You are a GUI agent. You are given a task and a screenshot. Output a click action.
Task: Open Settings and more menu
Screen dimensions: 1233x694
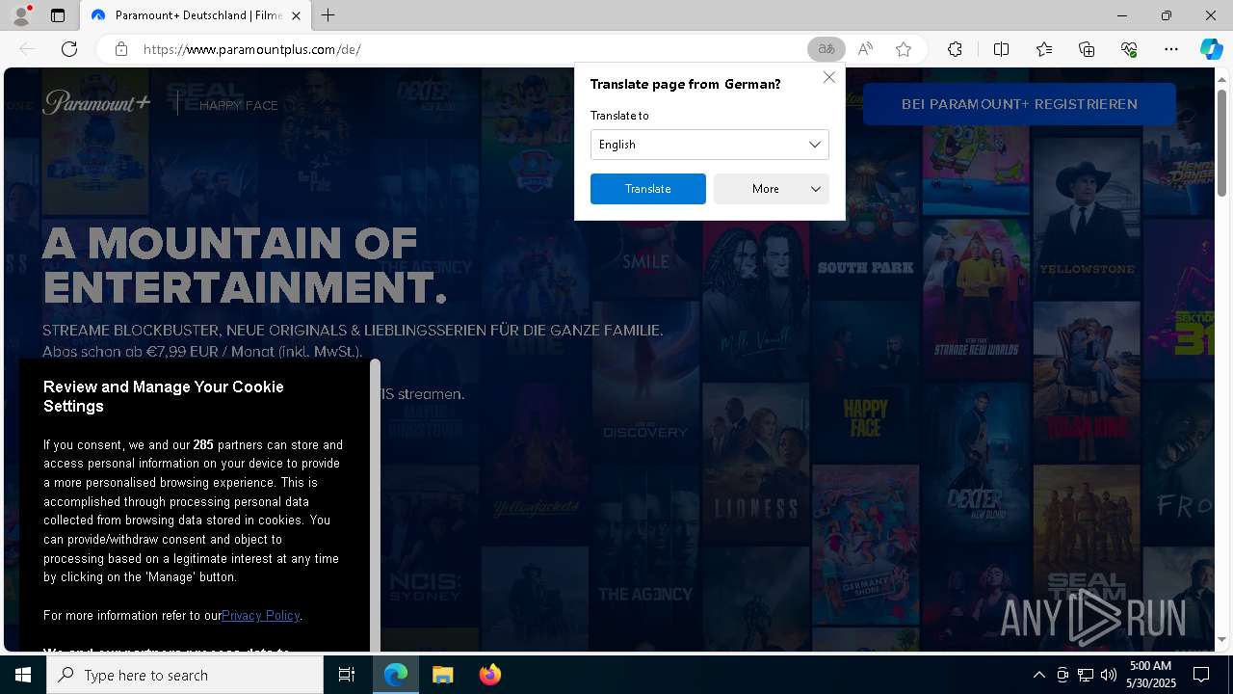tap(1171, 49)
